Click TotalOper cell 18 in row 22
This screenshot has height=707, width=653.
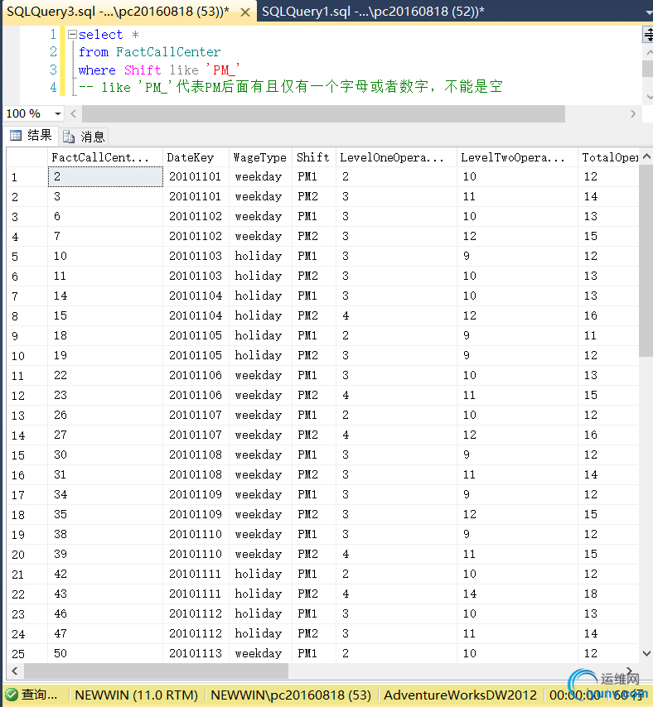(608, 594)
